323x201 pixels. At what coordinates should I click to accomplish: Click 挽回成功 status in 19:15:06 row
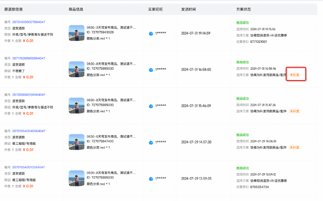pos(242,23)
